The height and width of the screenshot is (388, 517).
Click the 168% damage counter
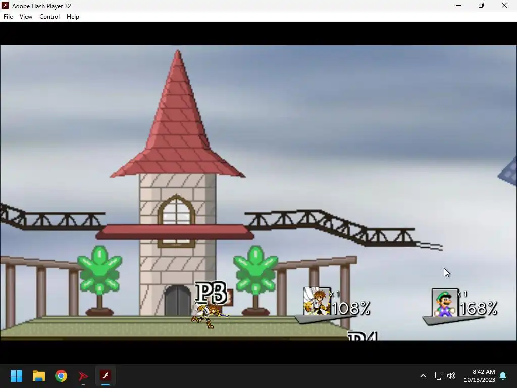point(479,309)
